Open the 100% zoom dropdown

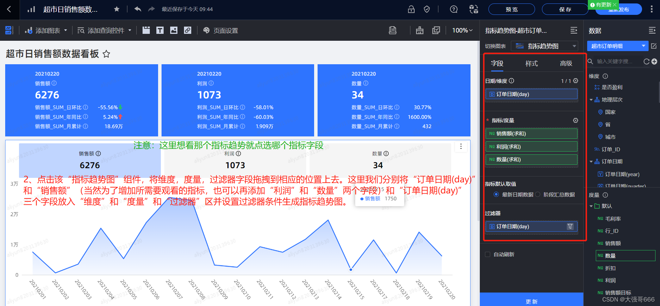462,30
